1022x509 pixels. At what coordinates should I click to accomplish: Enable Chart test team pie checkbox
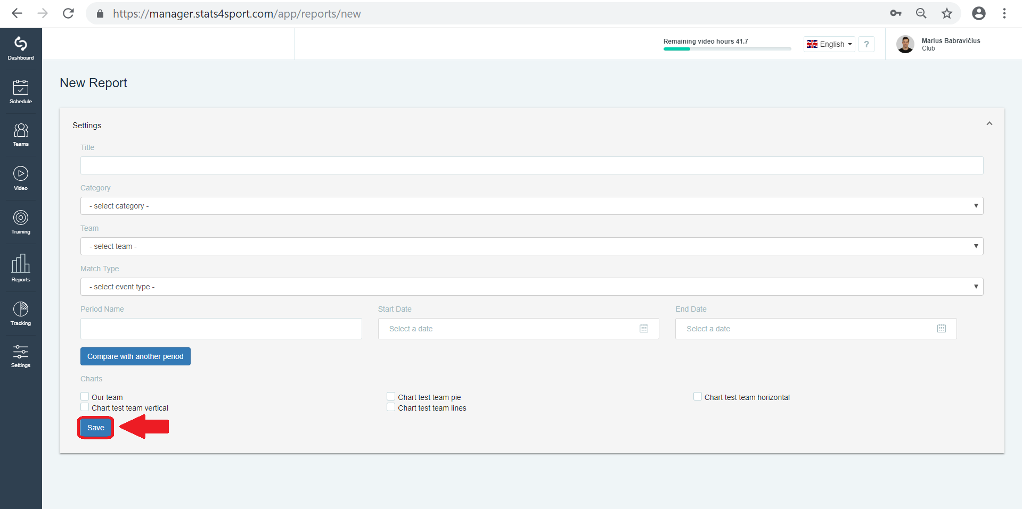click(391, 396)
